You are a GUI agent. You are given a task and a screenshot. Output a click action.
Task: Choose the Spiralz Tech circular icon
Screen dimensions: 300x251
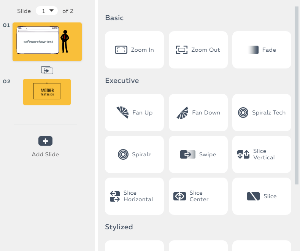[x=243, y=113]
